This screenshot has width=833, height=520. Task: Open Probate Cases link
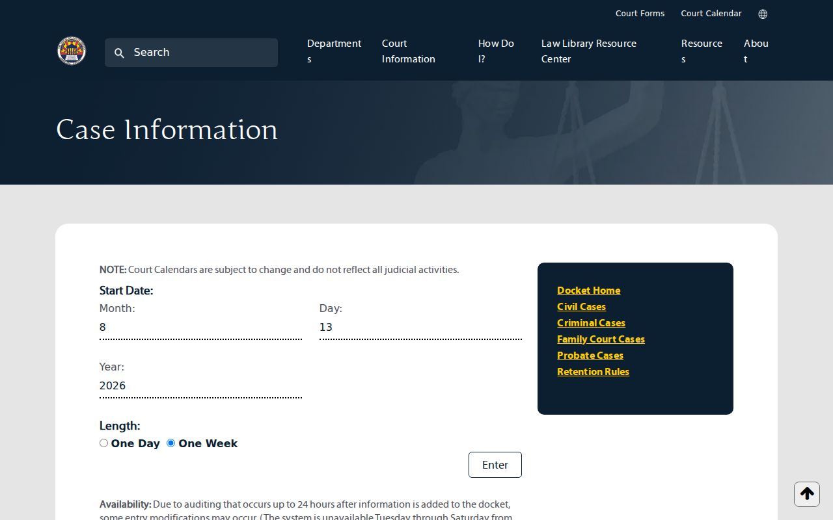(590, 356)
